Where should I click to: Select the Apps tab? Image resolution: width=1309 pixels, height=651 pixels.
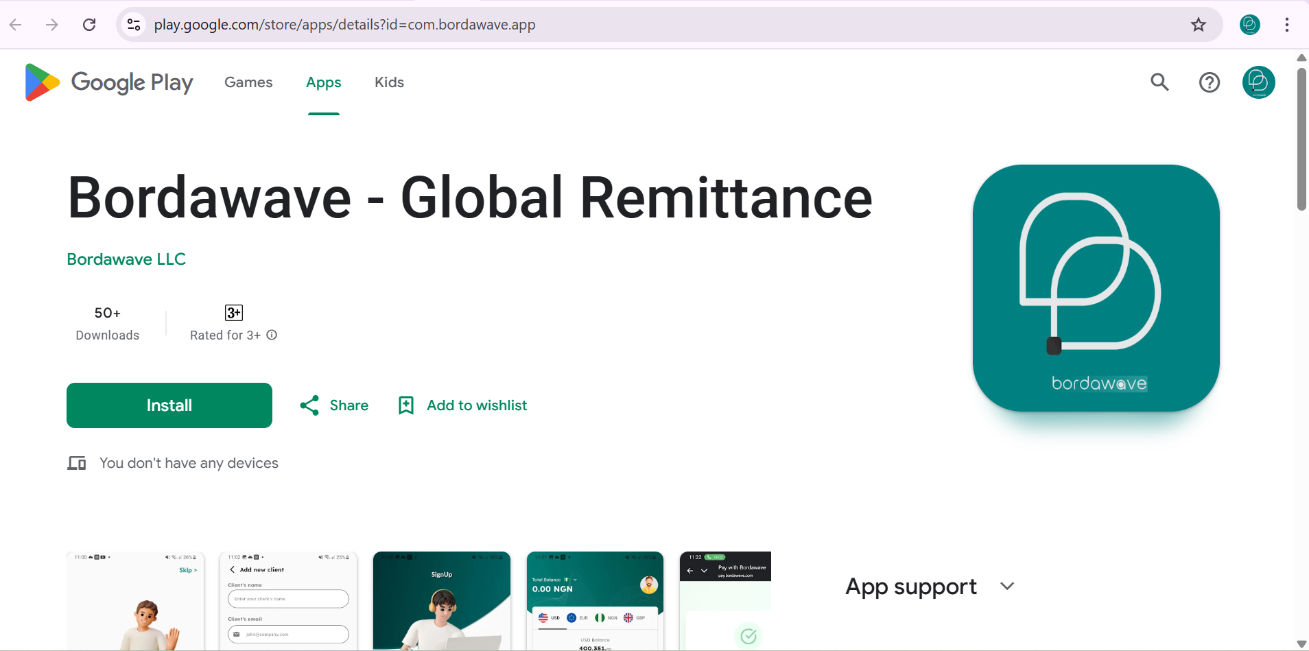324,82
